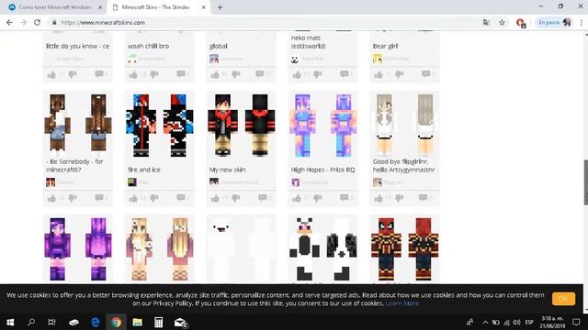Viewport: 588px width, 330px height.
Task: Open the Iron Spider skin preview
Action: point(404,249)
